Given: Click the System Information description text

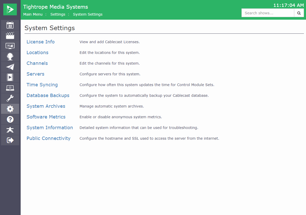Looking at the screenshot, I should point(139,128).
